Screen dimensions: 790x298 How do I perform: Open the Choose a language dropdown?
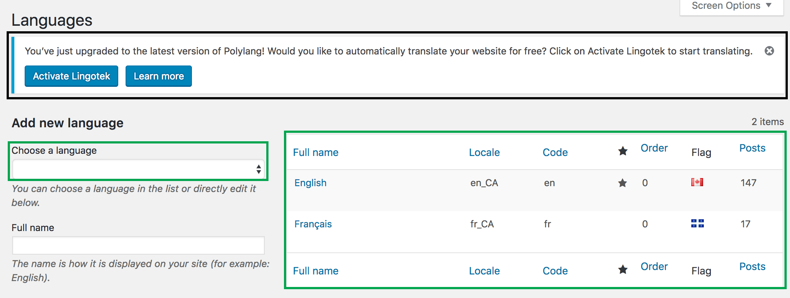(138, 169)
